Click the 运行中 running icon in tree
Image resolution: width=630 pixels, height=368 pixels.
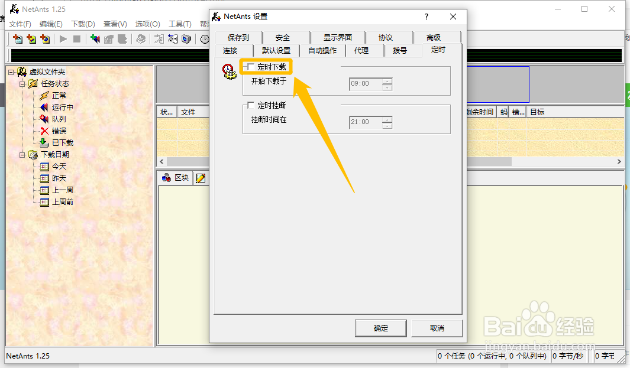44,107
